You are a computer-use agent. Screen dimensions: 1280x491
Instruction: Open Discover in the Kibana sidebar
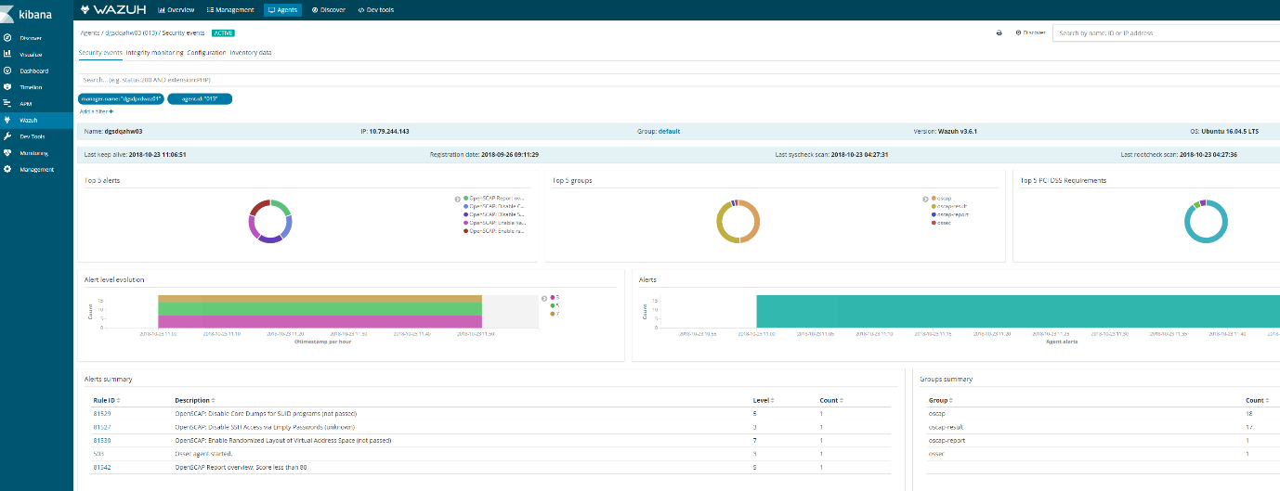click(30, 38)
